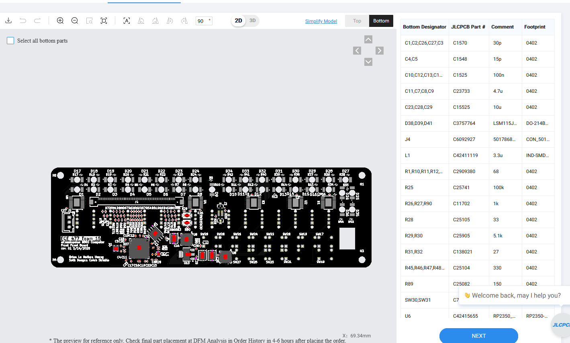Viewport: 570px width, 343px height.
Task: Check 'Select all bottom parts' checkbox
Action: [x=10, y=41]
